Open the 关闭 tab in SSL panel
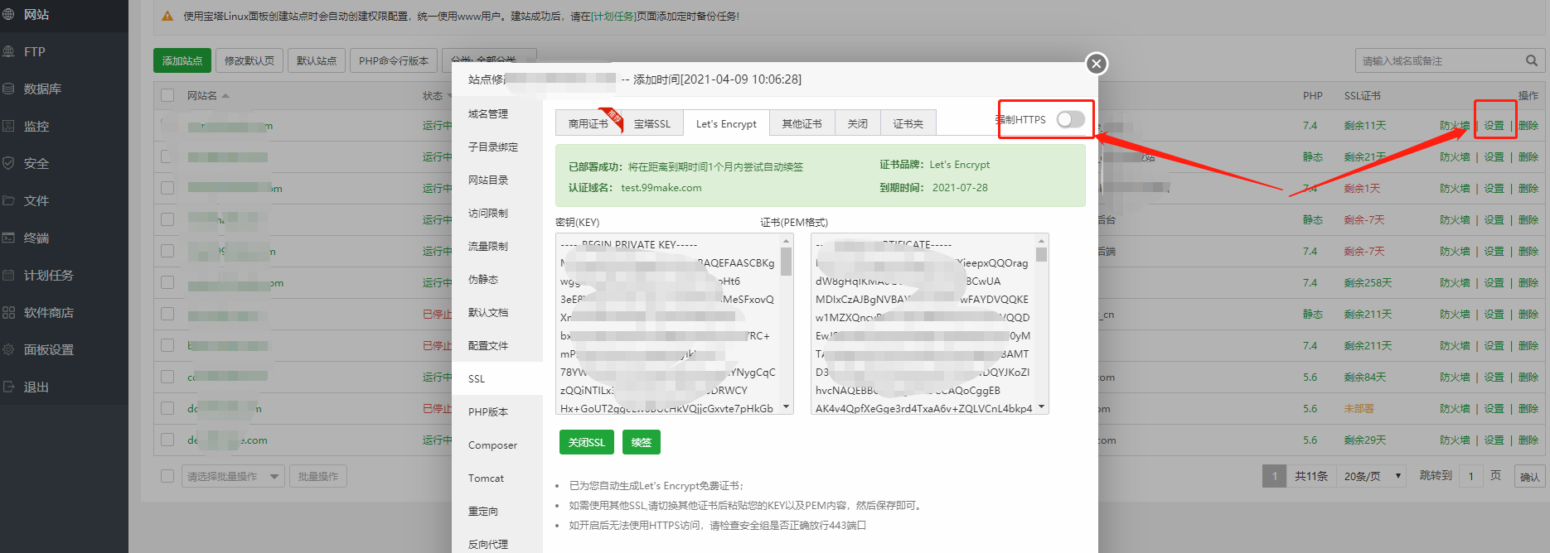This screenshot has height=553, width=1550. [857, 123]
